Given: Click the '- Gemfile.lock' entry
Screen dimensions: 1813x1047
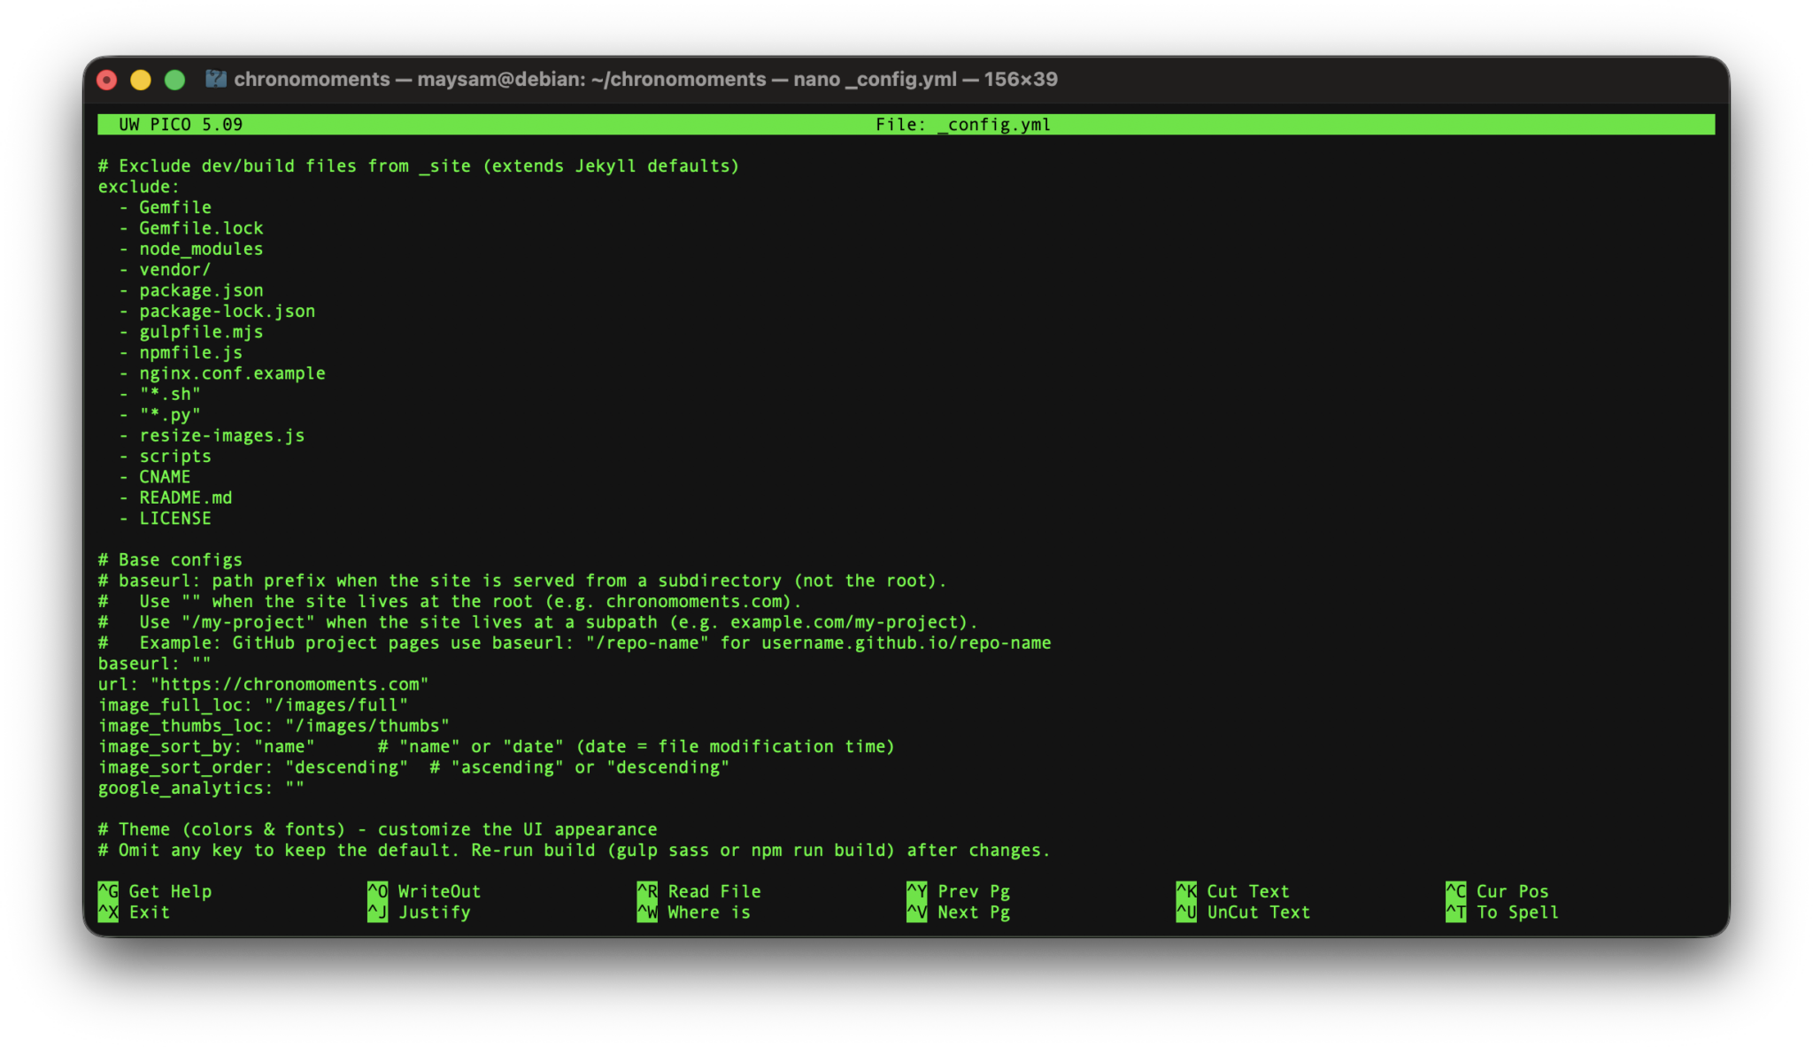Looking at the screenshot, I should [x=191, y=227].
